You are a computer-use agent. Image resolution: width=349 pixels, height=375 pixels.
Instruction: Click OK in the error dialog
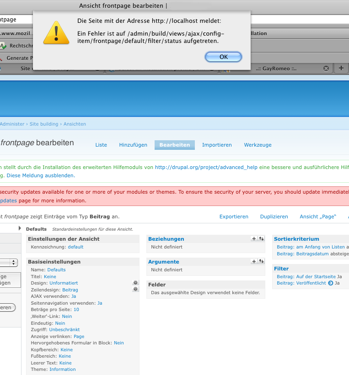(x=223, y=57)
